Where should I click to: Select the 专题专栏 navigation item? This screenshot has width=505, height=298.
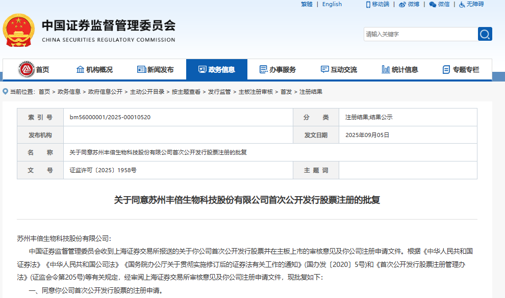tap(462, 70)
